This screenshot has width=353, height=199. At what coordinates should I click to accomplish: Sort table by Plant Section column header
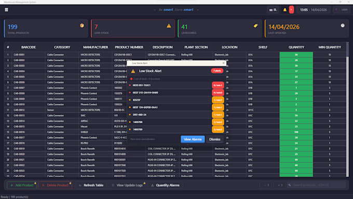196,47
